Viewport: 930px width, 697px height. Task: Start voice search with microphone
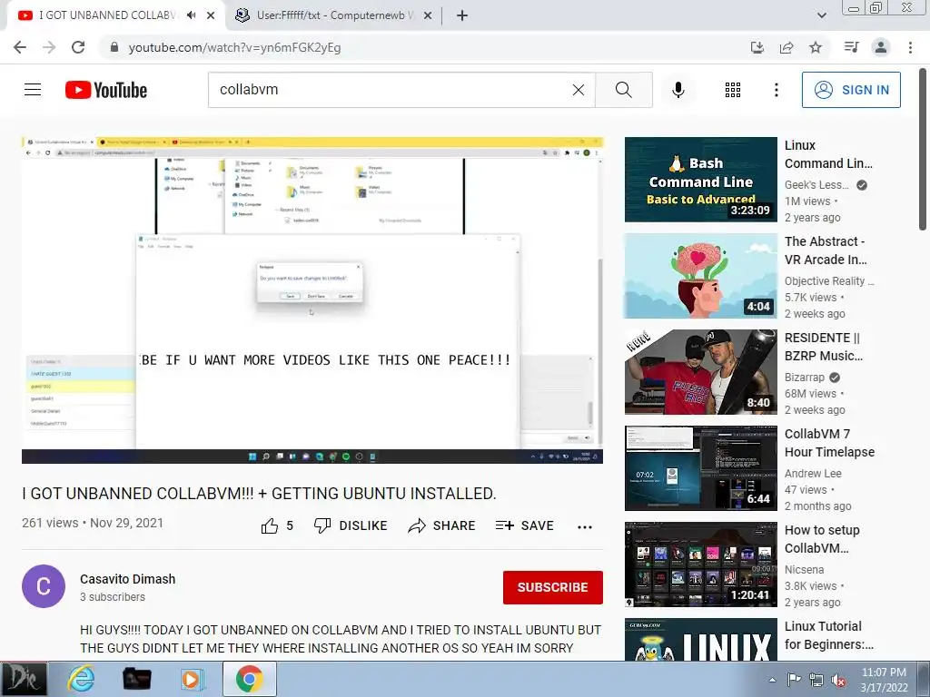[x=678, y=90]
